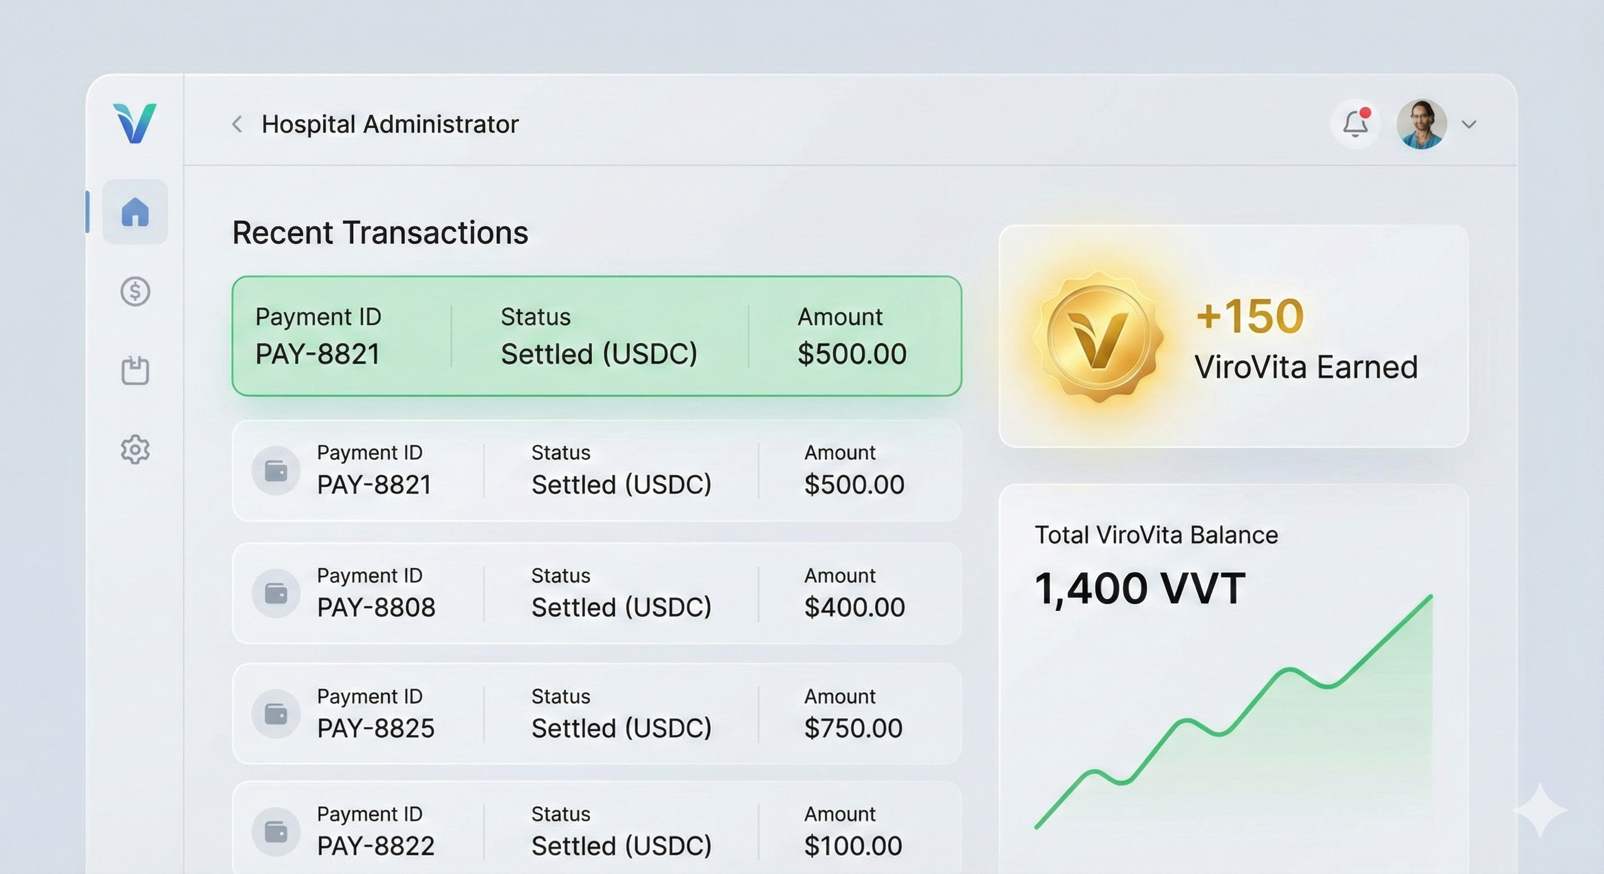Click the peak of the balance chart
Image resolution: width=1604 pixels, height=874 pixels.
click(x=1430, y=597)
